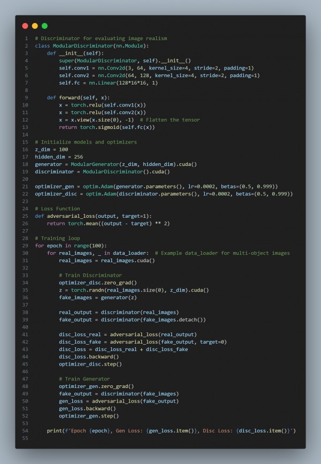Click the 'self.conv2 = nn.Conv2d(64, 128' line
The height and width of the screenshot is (464, 321).
159,75
